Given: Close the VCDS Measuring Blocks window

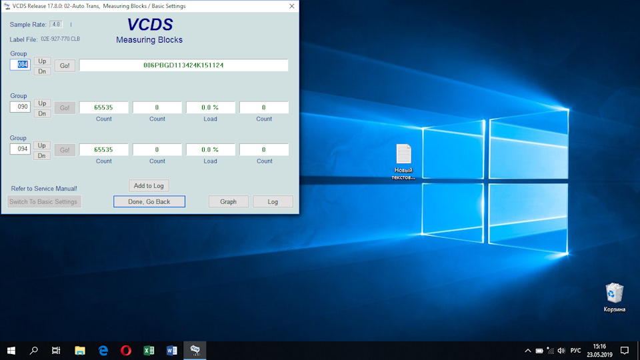Looking at the screenshot, I should (x=292, y=6).
